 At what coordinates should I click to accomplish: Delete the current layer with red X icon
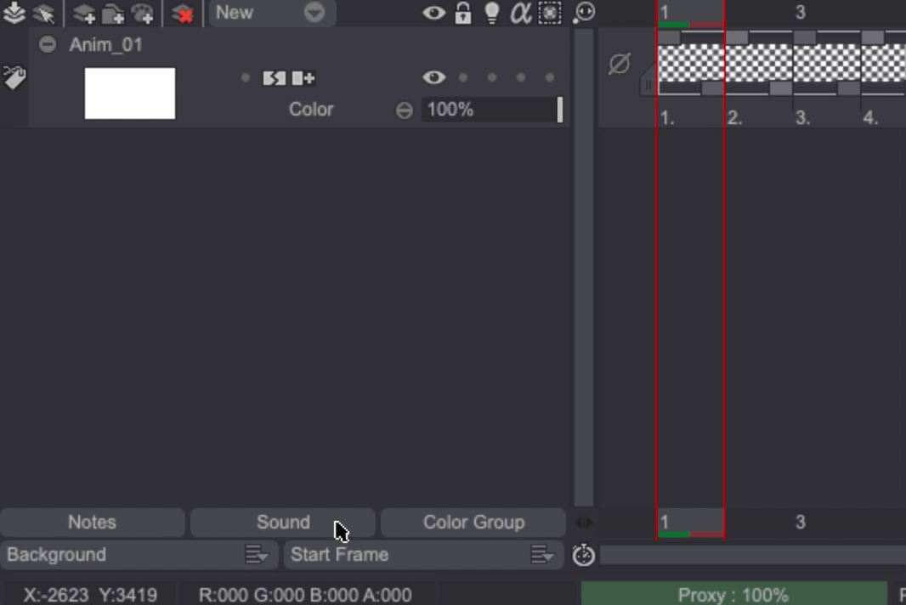(x=183, y=14)
